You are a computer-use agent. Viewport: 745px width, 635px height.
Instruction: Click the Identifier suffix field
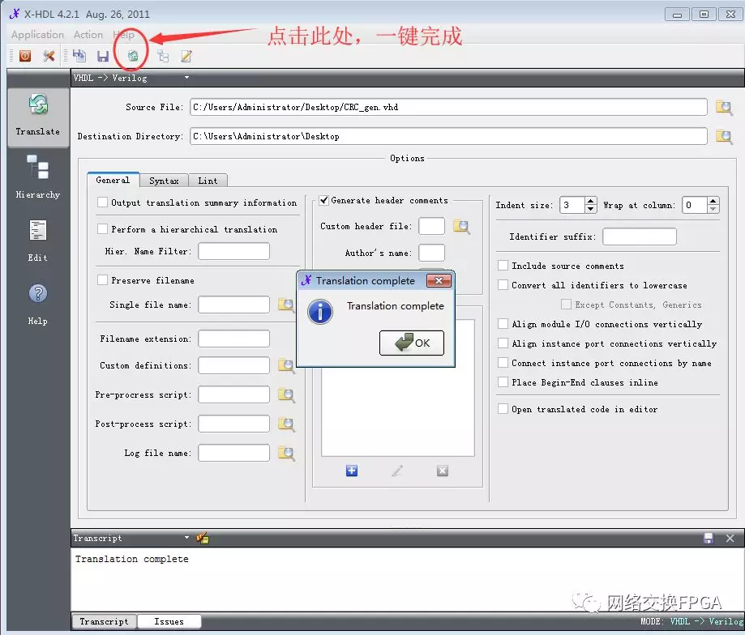[x=639, y=237]
